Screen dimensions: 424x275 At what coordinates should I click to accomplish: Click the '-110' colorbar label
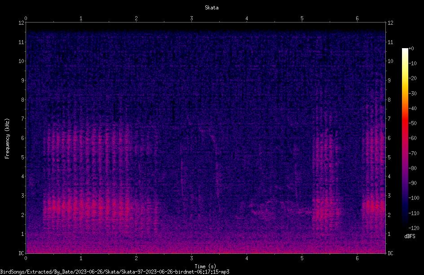click(414, 213)
